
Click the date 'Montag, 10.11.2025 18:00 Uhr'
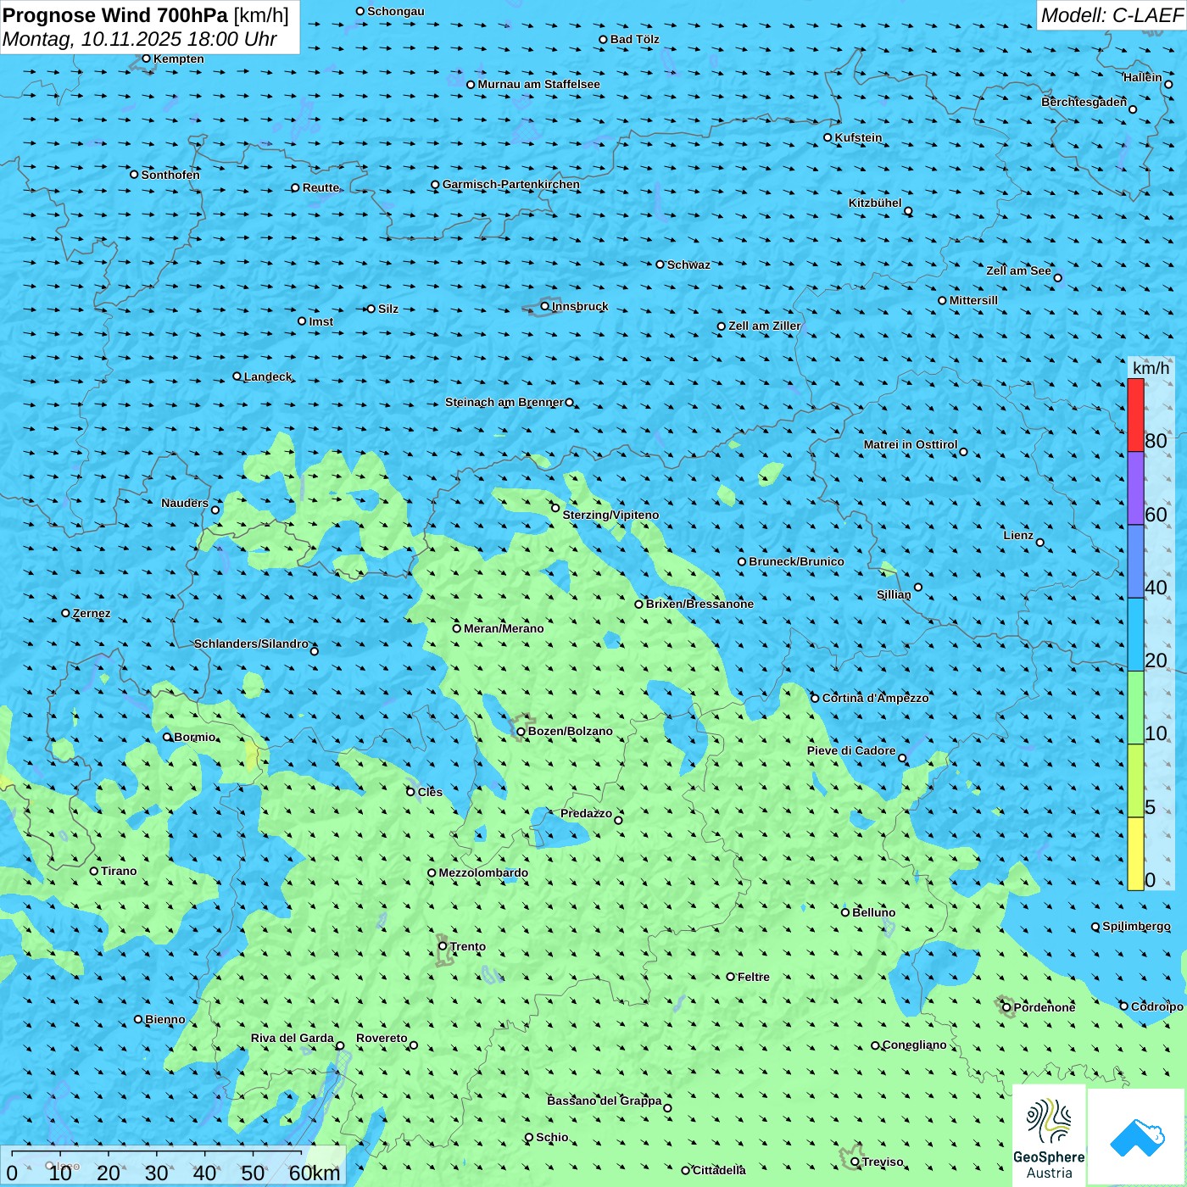coord(139,39)
